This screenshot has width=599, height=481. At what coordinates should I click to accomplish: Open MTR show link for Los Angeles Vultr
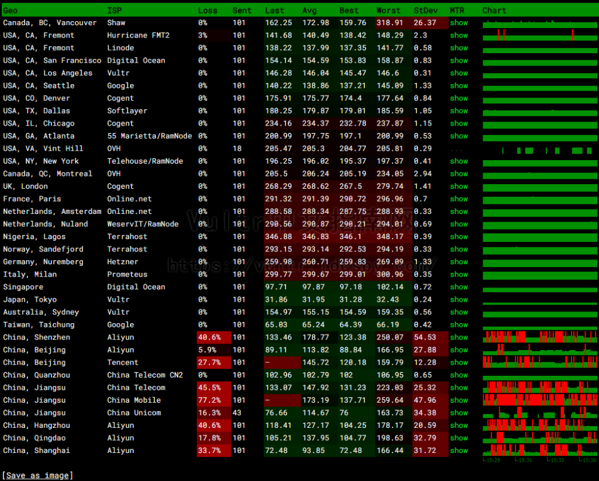coord(459,73)
